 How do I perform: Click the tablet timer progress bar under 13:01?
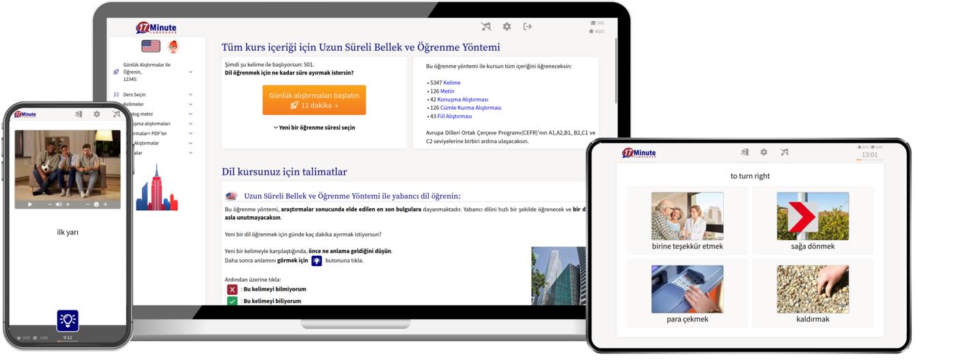[x=869, y=160]
